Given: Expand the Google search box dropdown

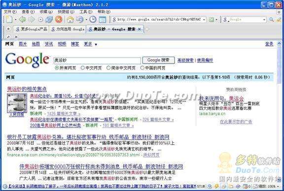Looking at the screenshot, I should pos(264,20).
